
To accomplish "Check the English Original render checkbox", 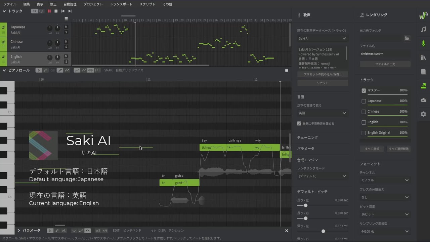I will (x=363, y=133).
